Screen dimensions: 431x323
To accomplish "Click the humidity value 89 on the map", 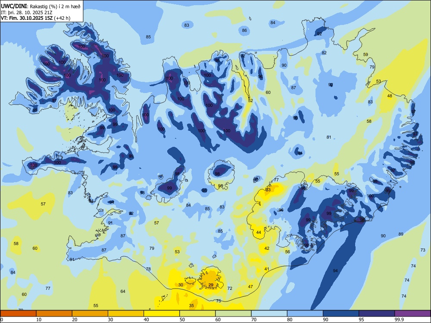I will 401,234.
